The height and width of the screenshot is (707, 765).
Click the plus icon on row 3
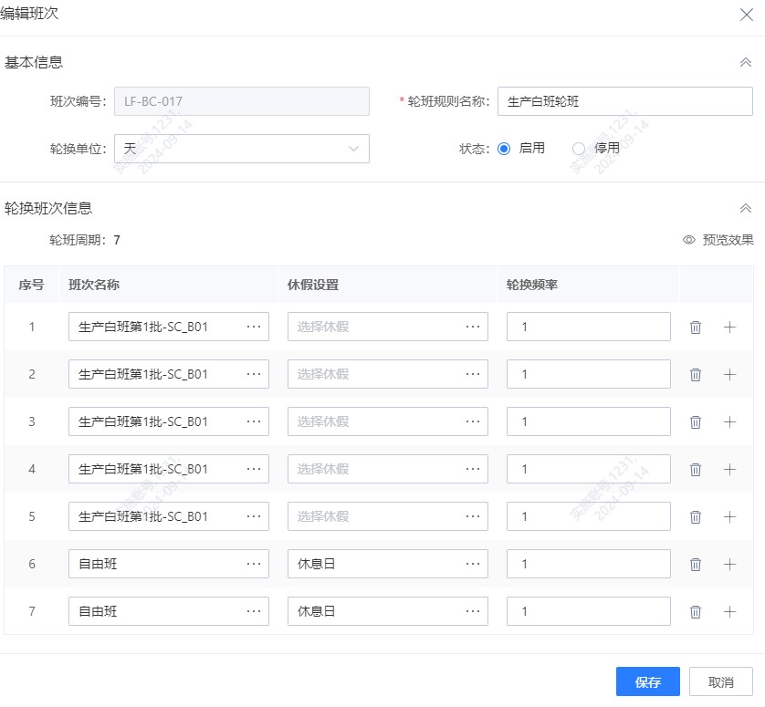click(729, 421)
